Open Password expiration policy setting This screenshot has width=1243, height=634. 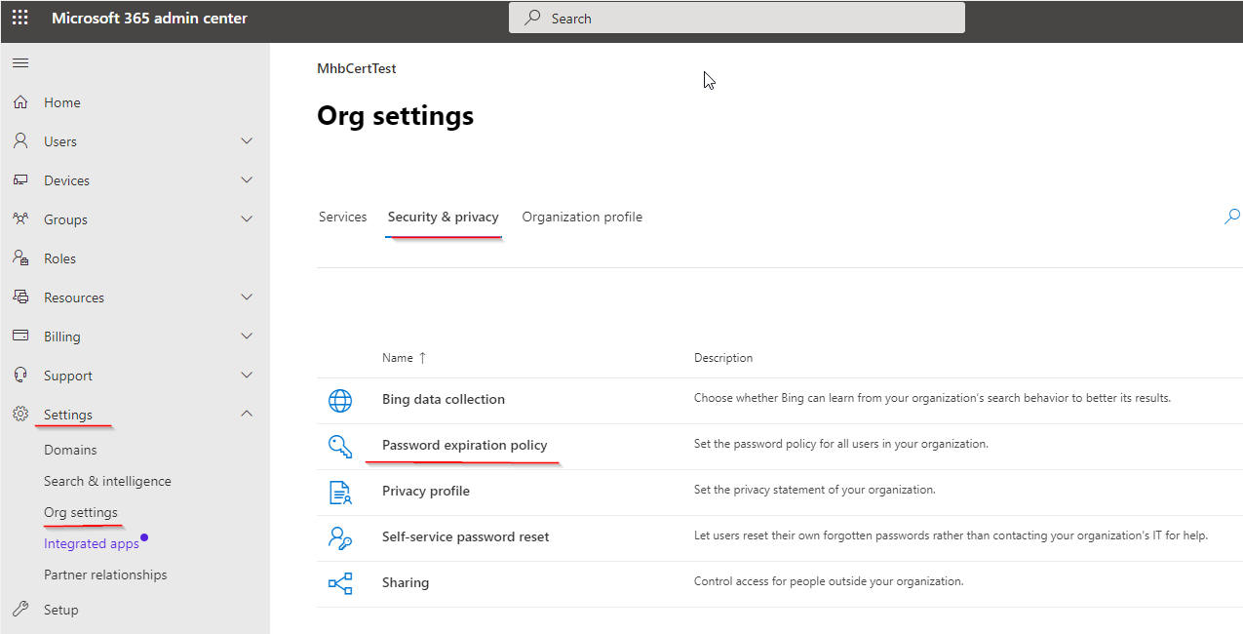464,446
